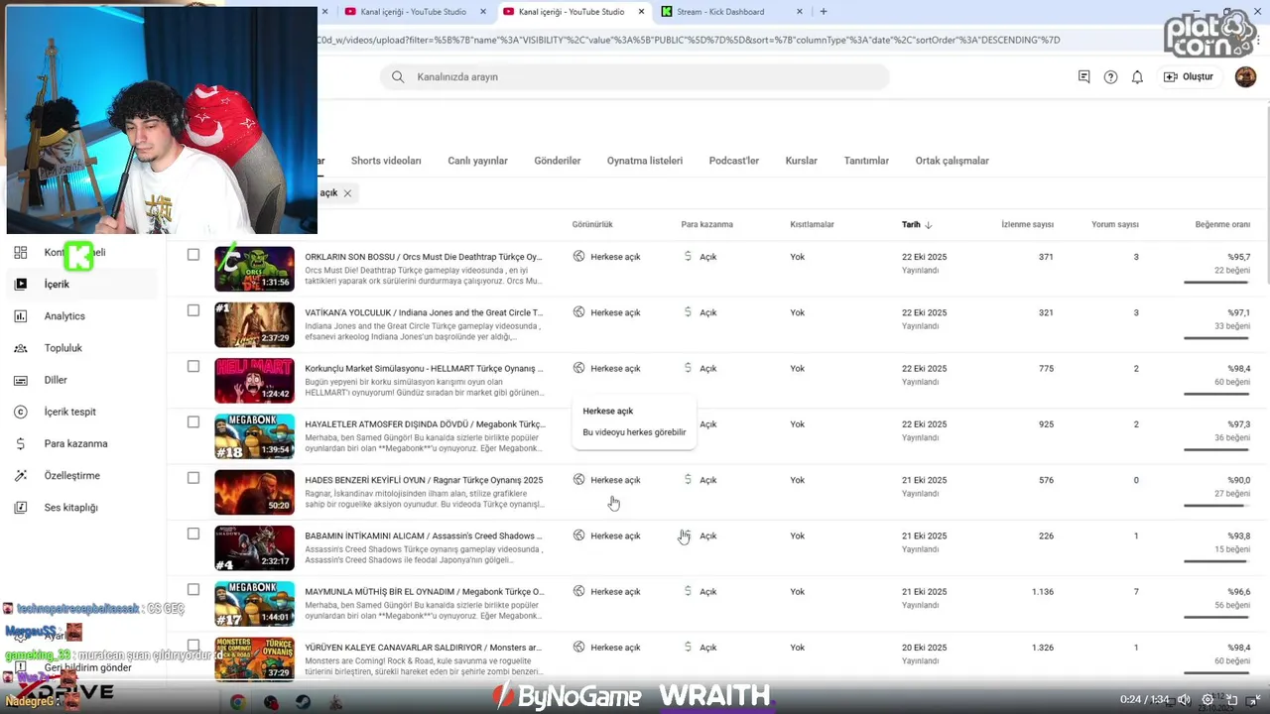Open visibility dropdown for YÜRÜYEN KALEYE CANAVARLAR
Image resolution: width=1270 pixels, height=714 pixels.
coord(606,648)
